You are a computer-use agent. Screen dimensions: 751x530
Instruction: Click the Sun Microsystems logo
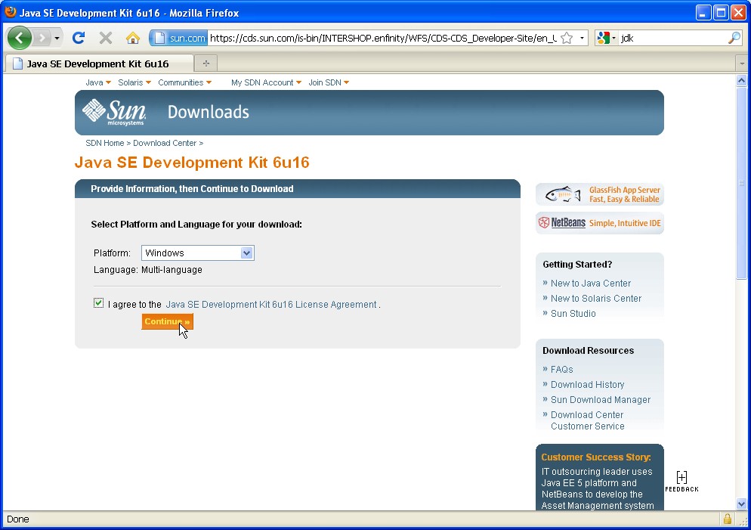click(x=114, y=112)
